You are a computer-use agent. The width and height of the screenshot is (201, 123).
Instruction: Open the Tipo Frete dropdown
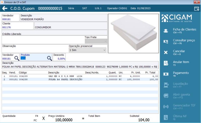coord(96,41)
